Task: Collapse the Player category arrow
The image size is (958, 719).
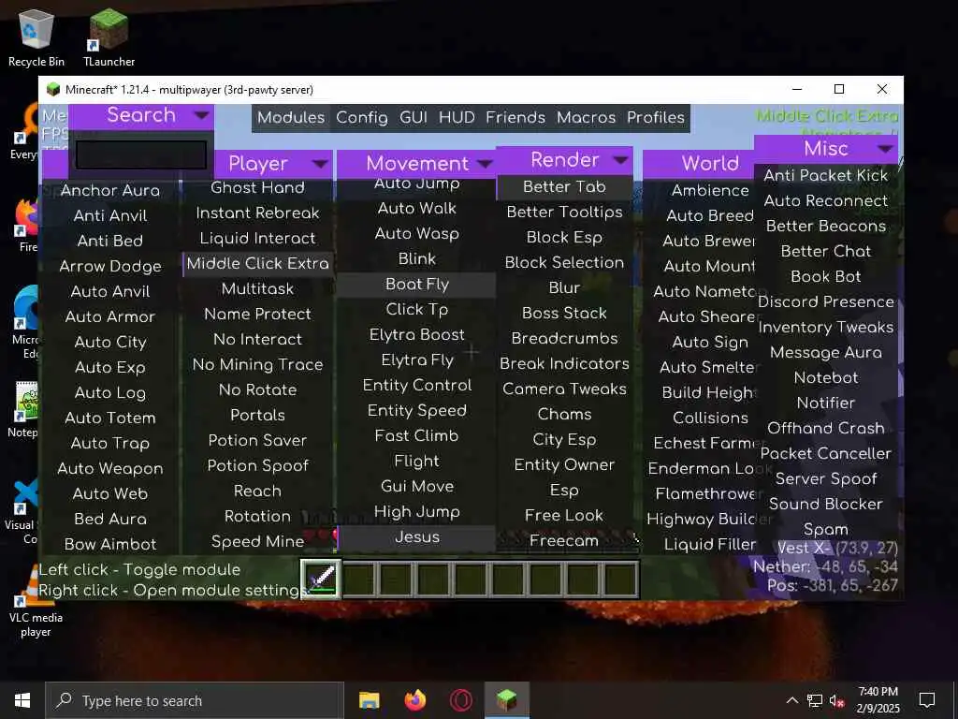Action: click(320, 163)
